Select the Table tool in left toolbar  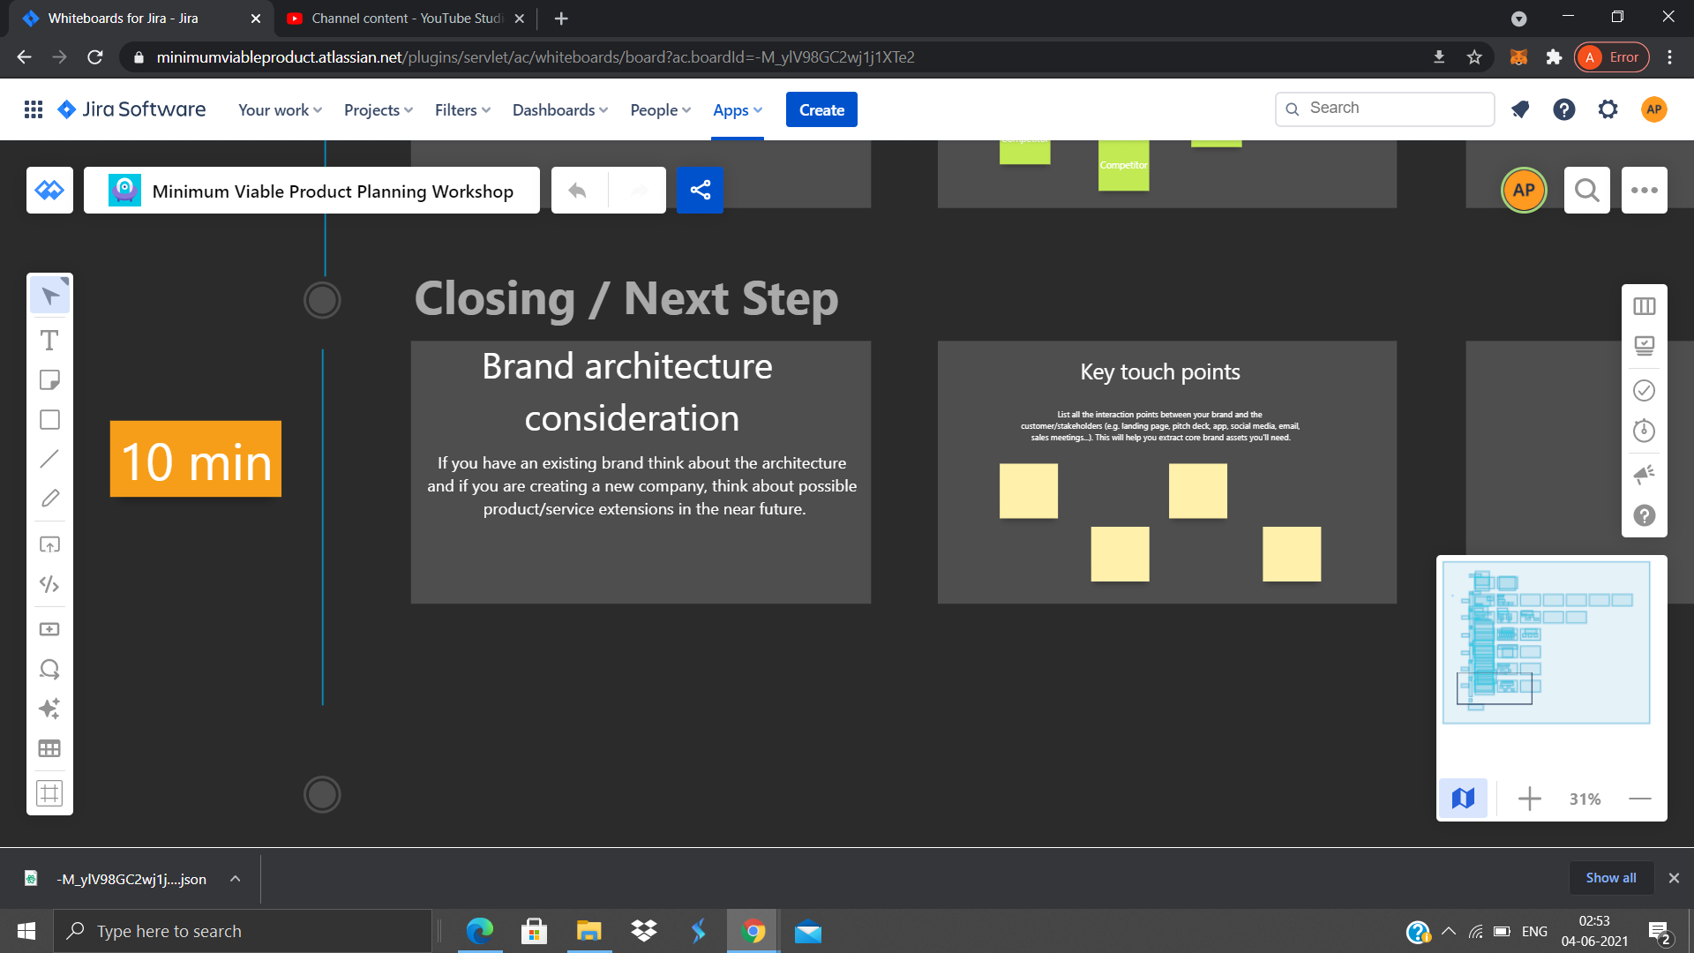(x=49, y=748)
